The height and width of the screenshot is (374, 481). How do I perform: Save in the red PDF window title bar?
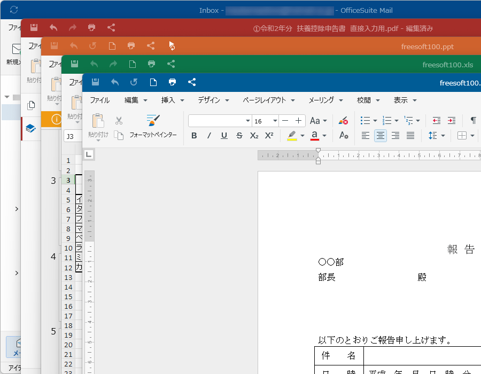tap(34, 28)
